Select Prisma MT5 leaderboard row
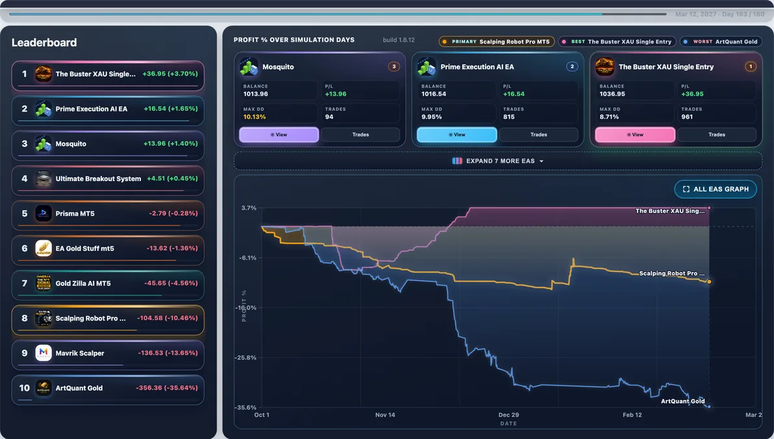 (108, 216)
